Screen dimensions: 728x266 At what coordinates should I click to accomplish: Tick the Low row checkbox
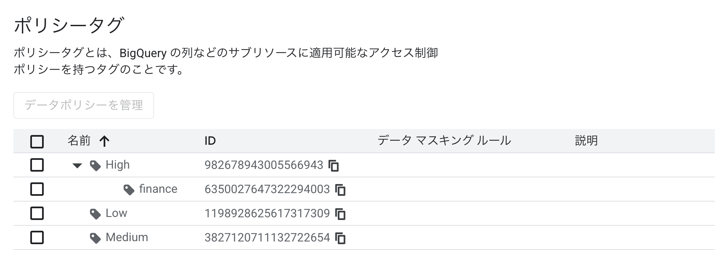[37, 213]
